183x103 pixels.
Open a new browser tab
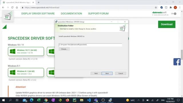(39, 2)
